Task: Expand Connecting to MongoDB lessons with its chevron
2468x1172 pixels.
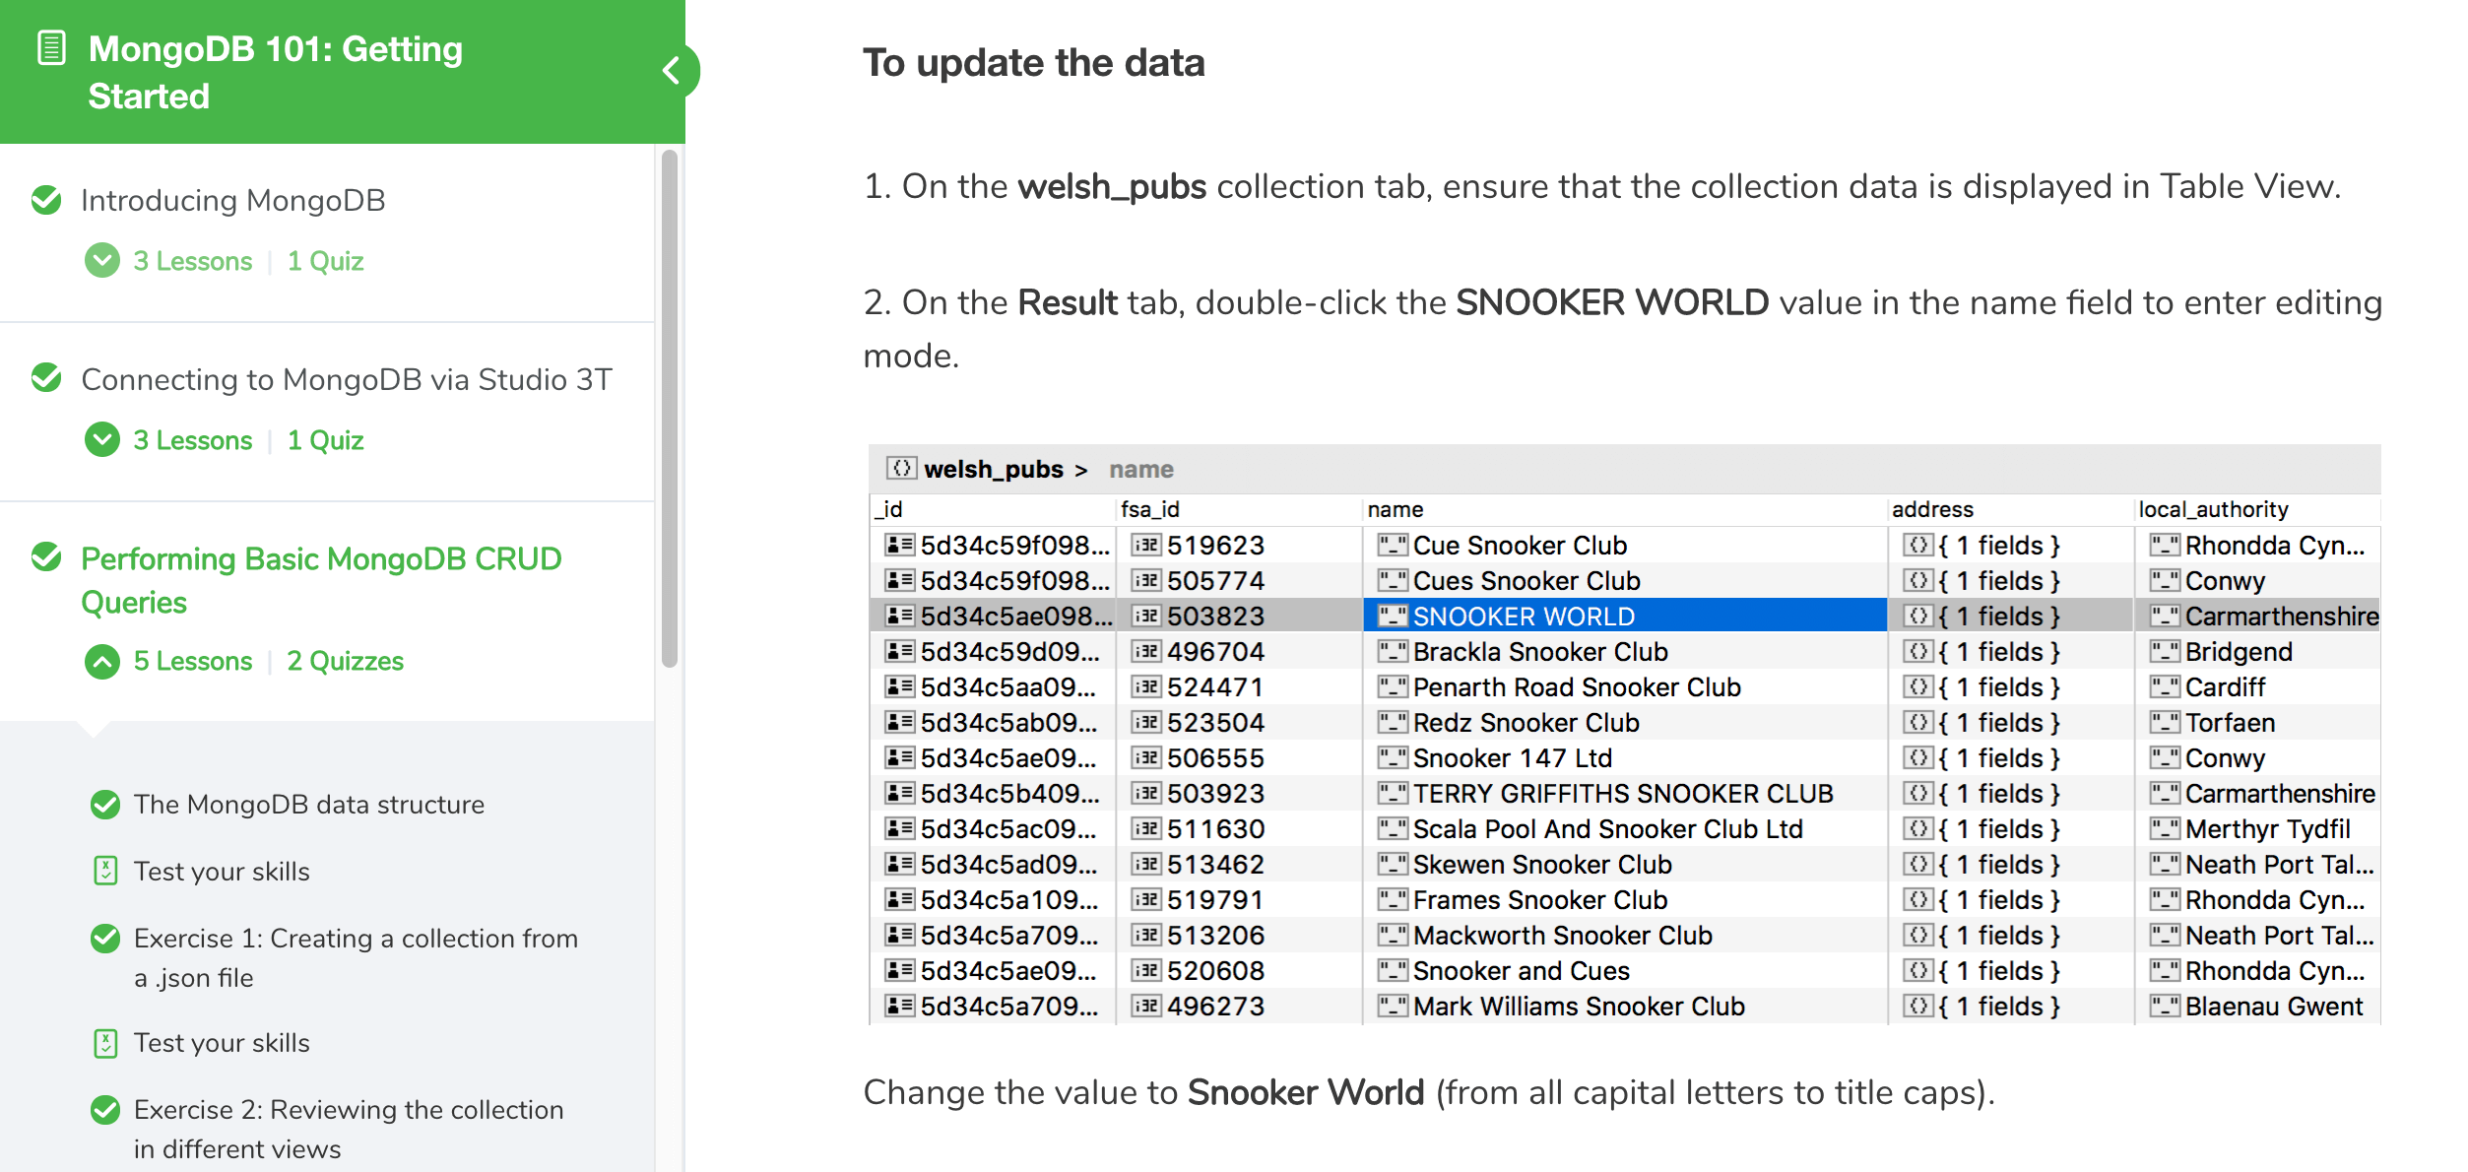Action: click(102, 439)
